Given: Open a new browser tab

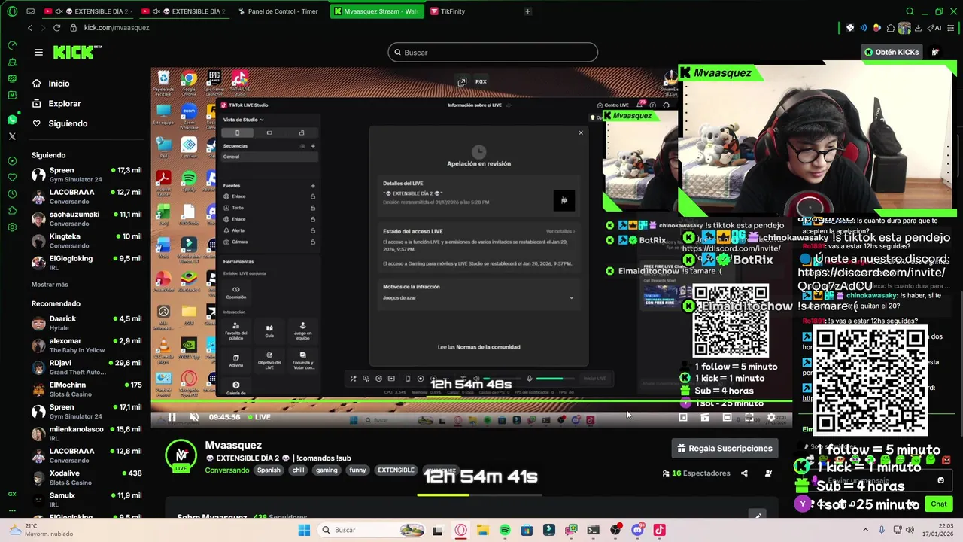Looking at the screenshot, I should click(x=527, y=11).
